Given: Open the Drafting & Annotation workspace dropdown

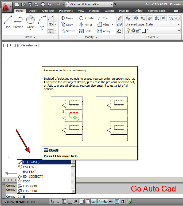Looking at the screenshot, I should pos(111,5).
